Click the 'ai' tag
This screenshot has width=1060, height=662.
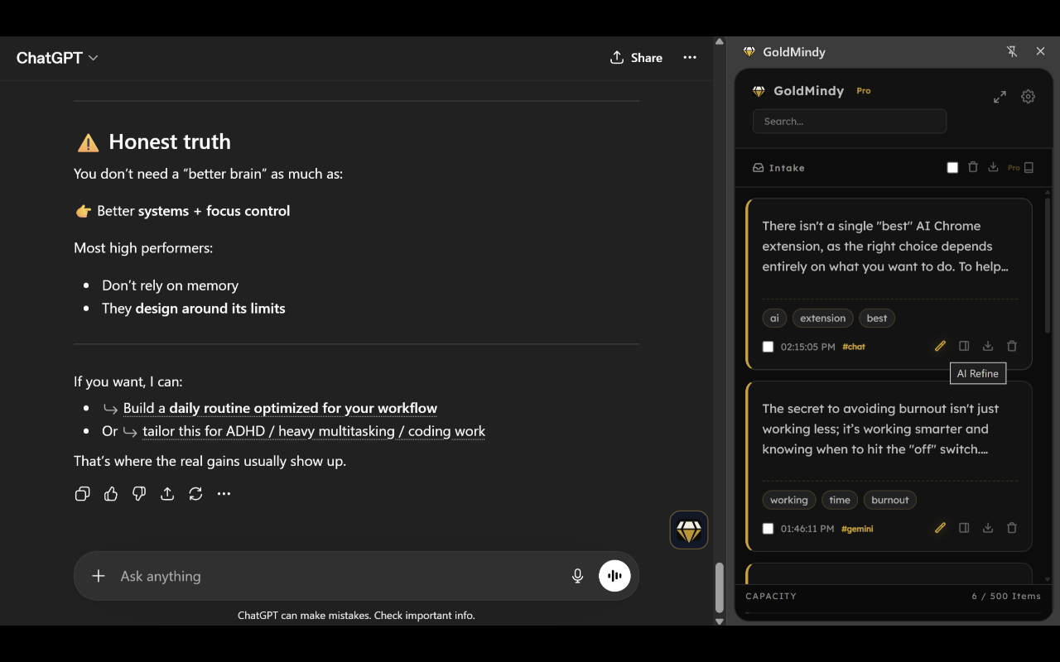(774, 319)
